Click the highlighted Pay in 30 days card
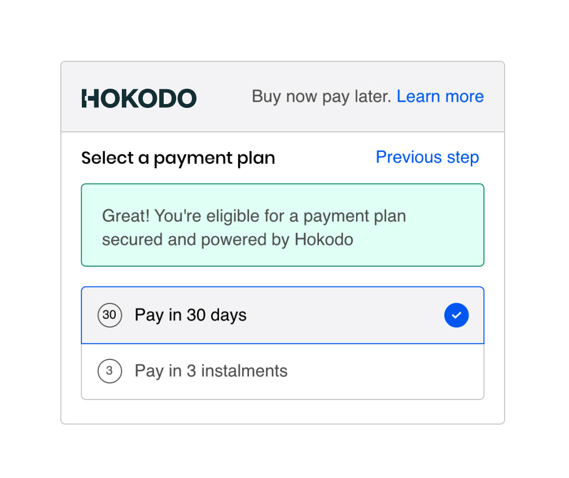Image resolution: width=569 pixels, height=478 pixels. (x=282, y=315)
